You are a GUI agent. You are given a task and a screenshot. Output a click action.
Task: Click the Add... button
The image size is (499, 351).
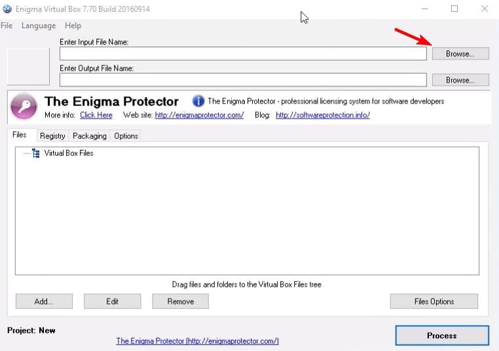pyautogui.click(x=44, y=301)
